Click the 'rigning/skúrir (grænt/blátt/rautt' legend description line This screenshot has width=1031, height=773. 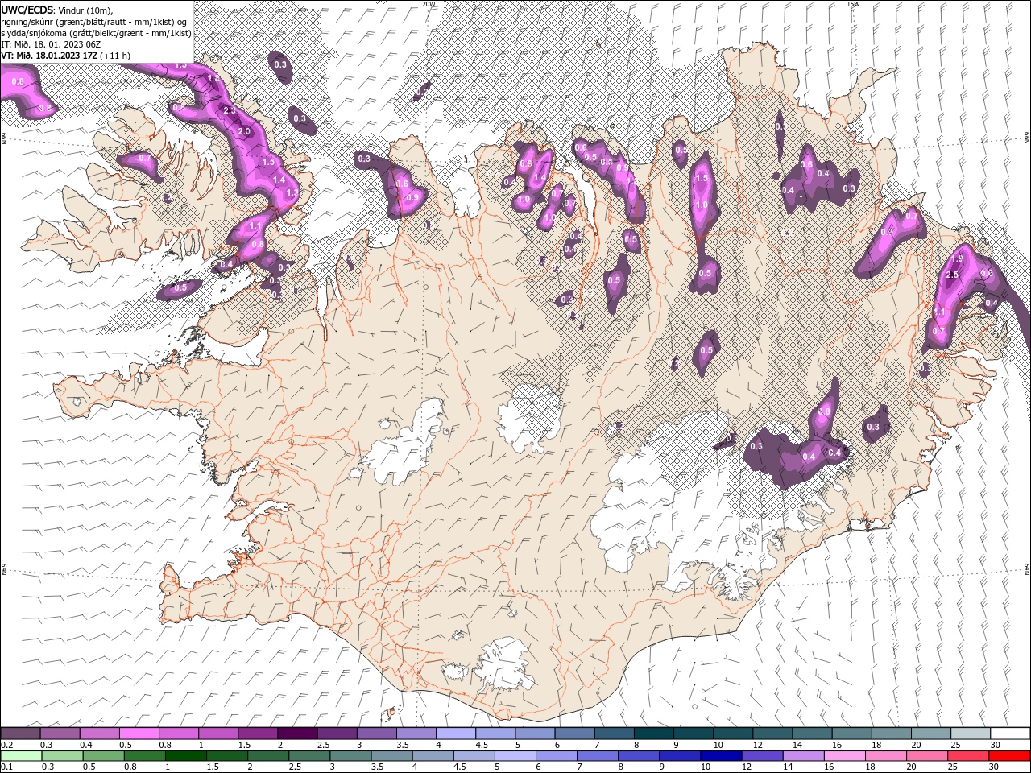click(94, 22)
